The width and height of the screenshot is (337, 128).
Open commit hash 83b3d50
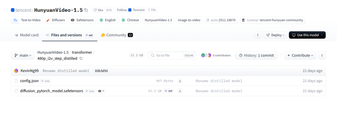pyautogui.click(x=101, y=71)
